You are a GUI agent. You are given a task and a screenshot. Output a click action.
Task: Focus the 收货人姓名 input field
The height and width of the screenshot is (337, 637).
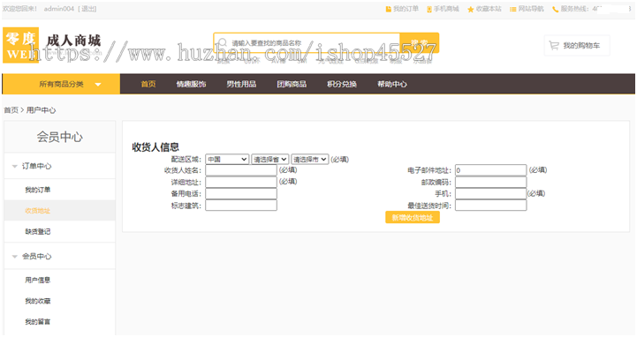pos(241,170)
